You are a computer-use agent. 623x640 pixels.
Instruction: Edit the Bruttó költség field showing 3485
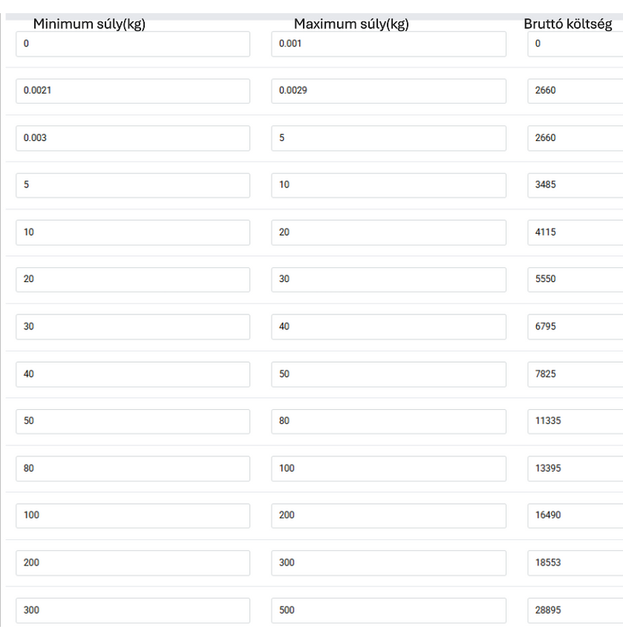575,185
